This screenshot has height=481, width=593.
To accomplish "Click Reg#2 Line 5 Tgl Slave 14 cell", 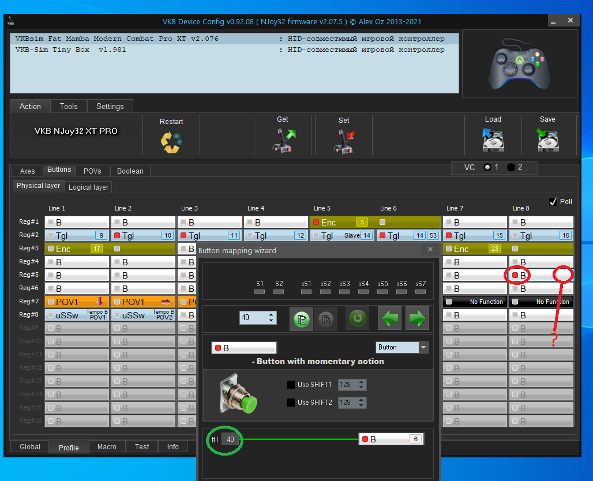I will [x=342, y=235].
